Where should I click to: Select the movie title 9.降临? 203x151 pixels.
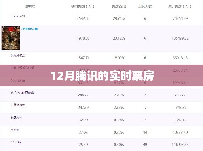15,130
